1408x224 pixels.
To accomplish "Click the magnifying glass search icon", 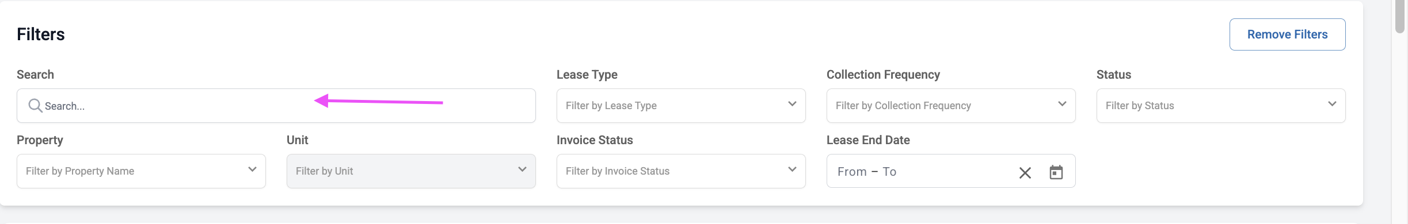I will 35,106.
